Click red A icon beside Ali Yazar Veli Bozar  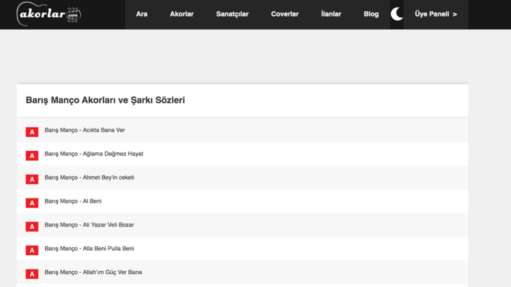[32, 227]
